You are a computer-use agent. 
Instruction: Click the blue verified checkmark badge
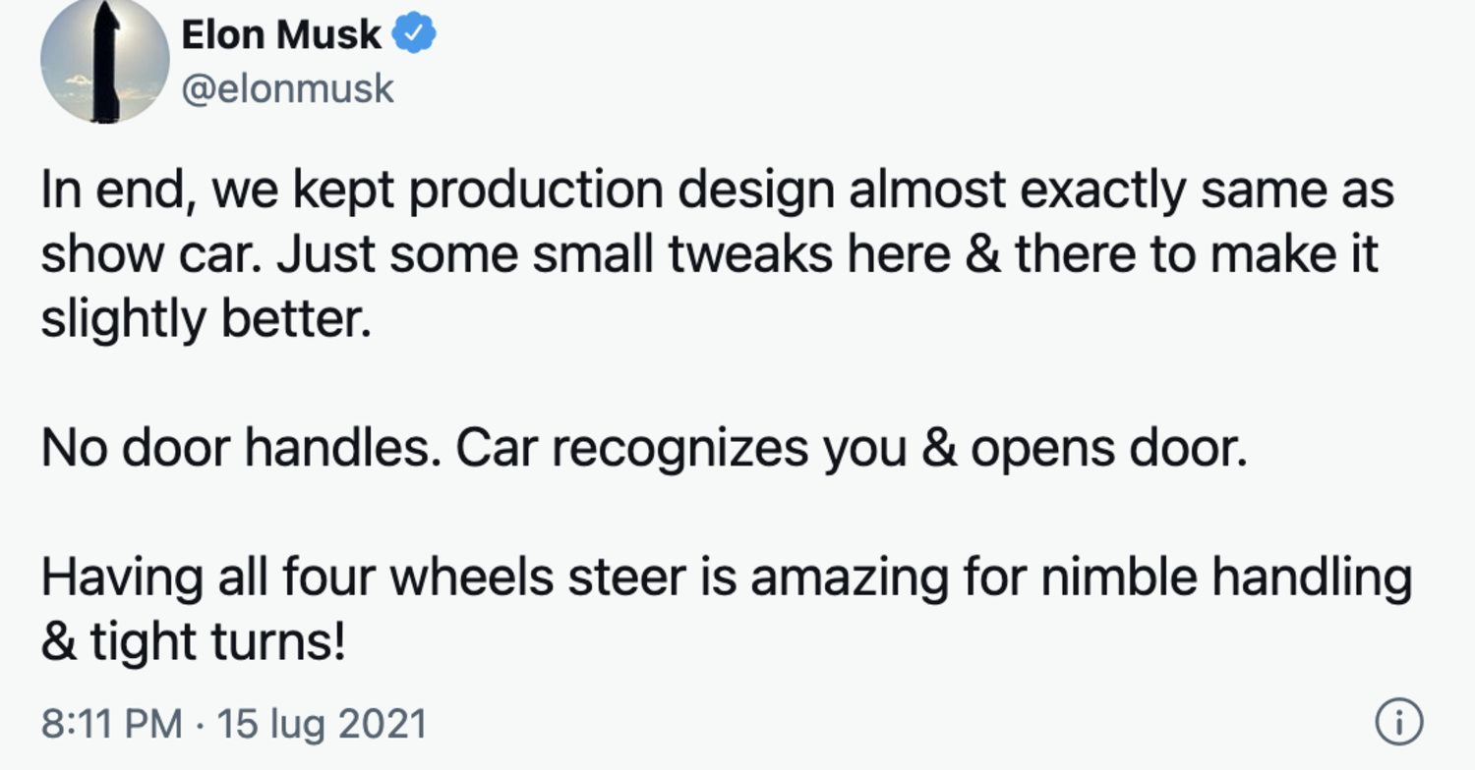pyautogui.click(x=415, y=34)
